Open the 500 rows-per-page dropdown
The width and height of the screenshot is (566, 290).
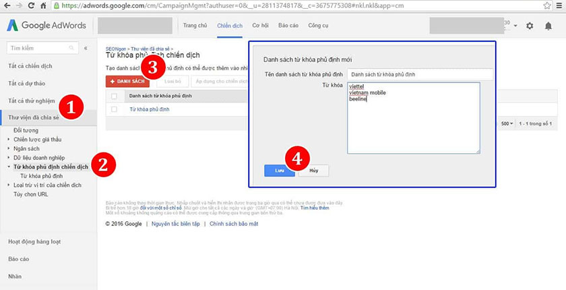tap(507, 123)
